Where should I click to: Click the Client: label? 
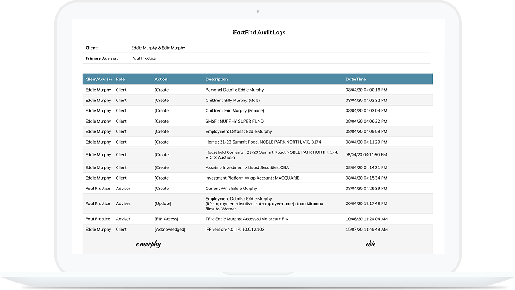point(92,48)
